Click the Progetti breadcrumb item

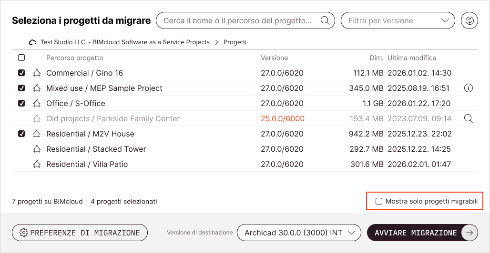pos(235,42)
